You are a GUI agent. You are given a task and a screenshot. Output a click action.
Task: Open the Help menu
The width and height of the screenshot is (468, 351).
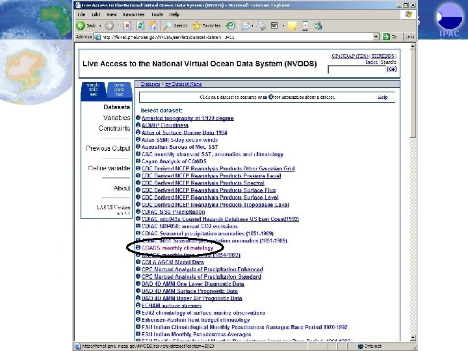pyautogui.click(x=174, y=14)
